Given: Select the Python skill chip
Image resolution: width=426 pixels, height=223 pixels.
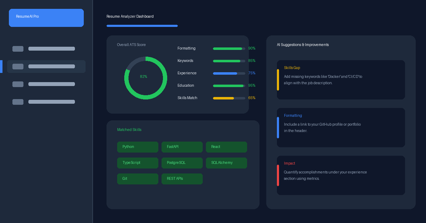Looking at the screenshot, I should (138, 147).
